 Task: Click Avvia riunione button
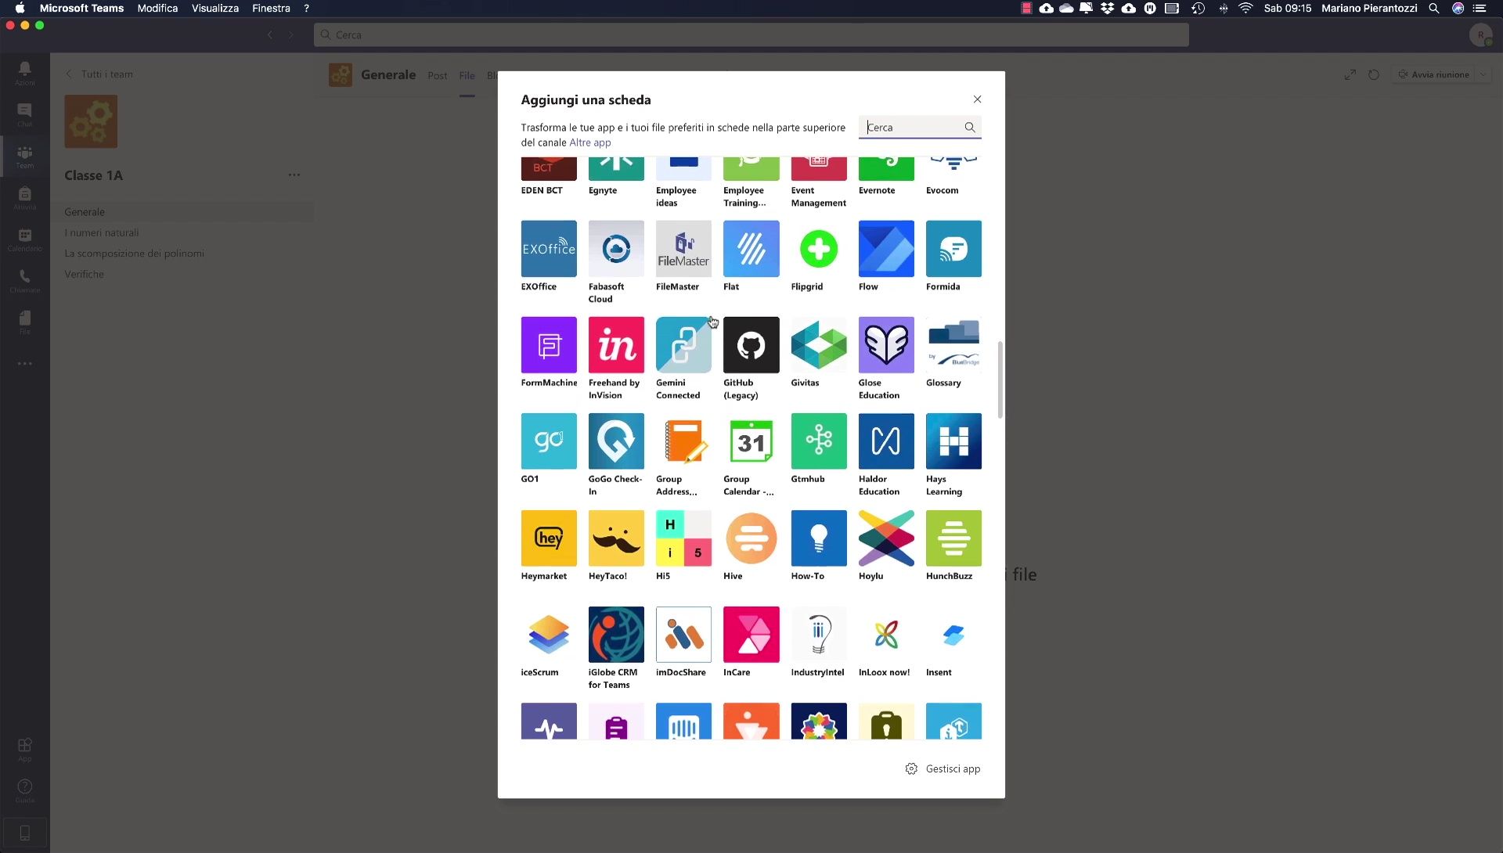tap(1433, 74)
